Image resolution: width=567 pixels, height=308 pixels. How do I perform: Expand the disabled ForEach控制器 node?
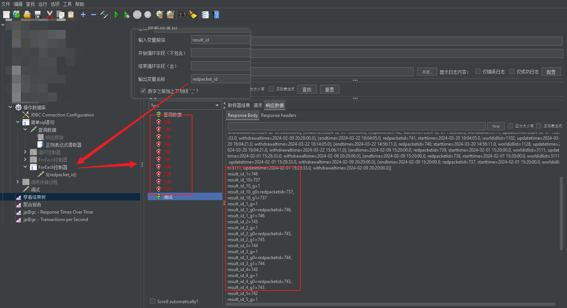click(x=25, y=160)
